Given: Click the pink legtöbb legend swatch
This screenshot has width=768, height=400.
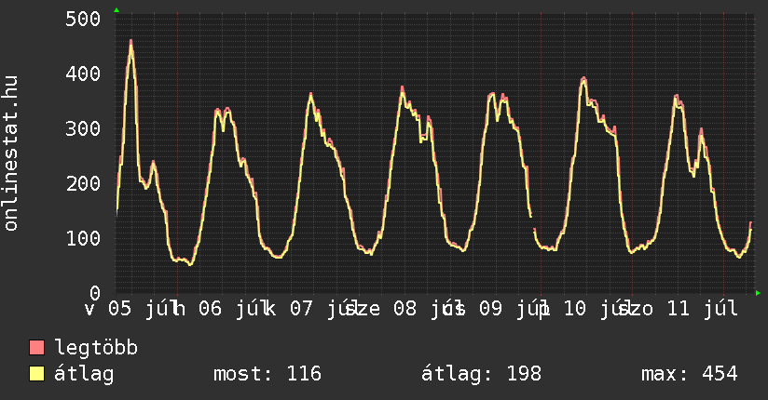Looking at the screenshot, I should (36, 347).
